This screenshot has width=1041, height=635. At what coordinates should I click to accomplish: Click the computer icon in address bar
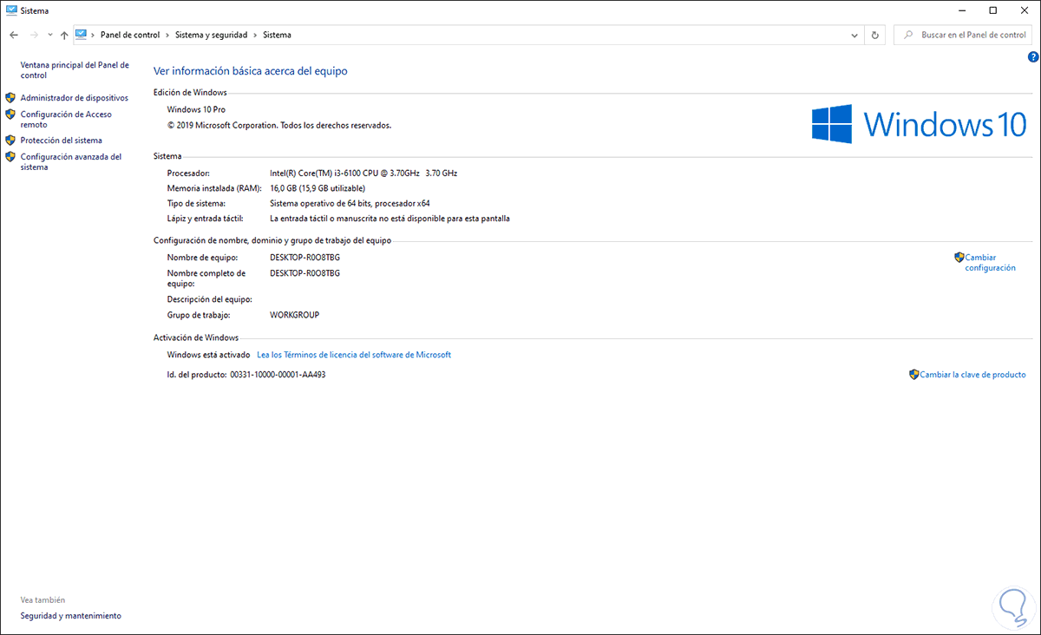tap(82, 35)
